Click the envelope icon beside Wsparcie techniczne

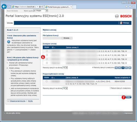point(8,101)
